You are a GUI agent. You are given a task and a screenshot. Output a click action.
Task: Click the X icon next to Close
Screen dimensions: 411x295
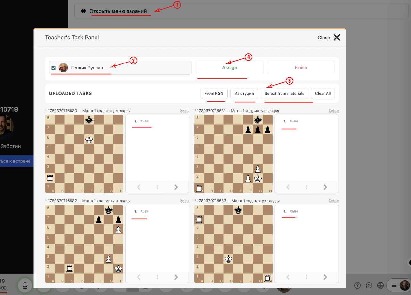[337, 38]
